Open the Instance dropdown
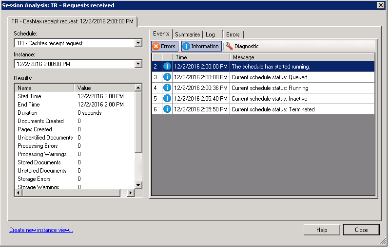 138,64
